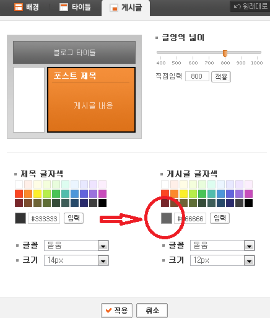The height and width of the screenshot is (318, 270).
Task: Pick black swatch in 제목 글자색 palette
Action: (102, 203)
